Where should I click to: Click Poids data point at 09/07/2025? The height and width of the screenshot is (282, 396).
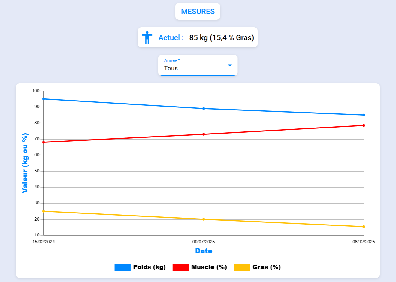tap(204, 109)
